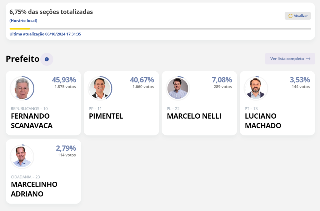Select the LUCIANO MACHADO candidate name
Screen dimensions: 320x211
pyautogui.click(x=263, y=121)
